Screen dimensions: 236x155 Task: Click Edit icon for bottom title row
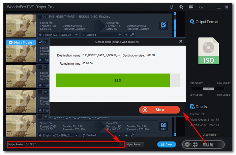click(x=164, y=126)
